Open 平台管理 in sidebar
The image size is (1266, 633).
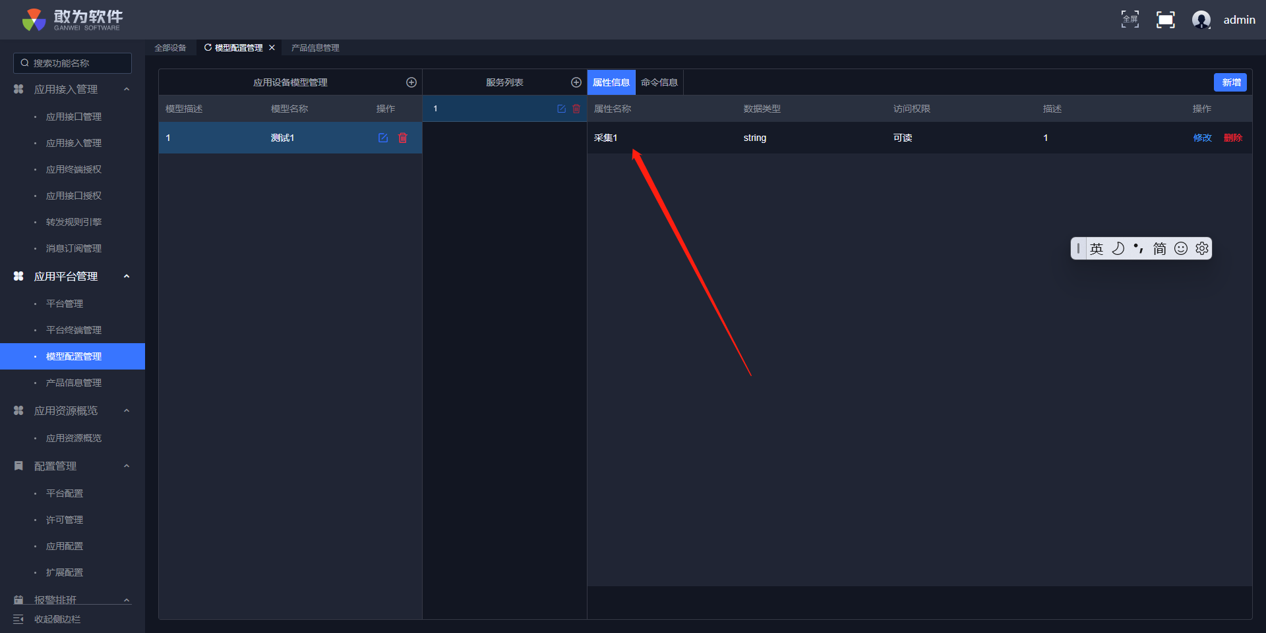point(65,304)
